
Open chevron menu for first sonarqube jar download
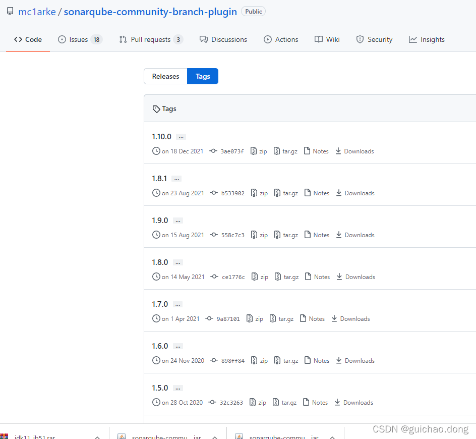[215, 437]
